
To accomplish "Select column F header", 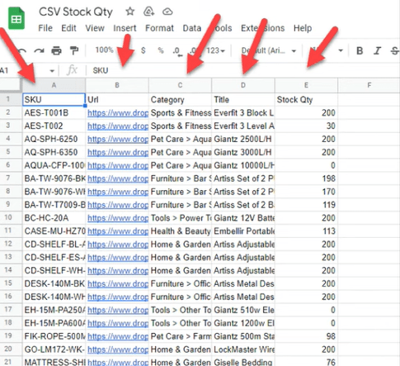I will (x=369, y=85).
